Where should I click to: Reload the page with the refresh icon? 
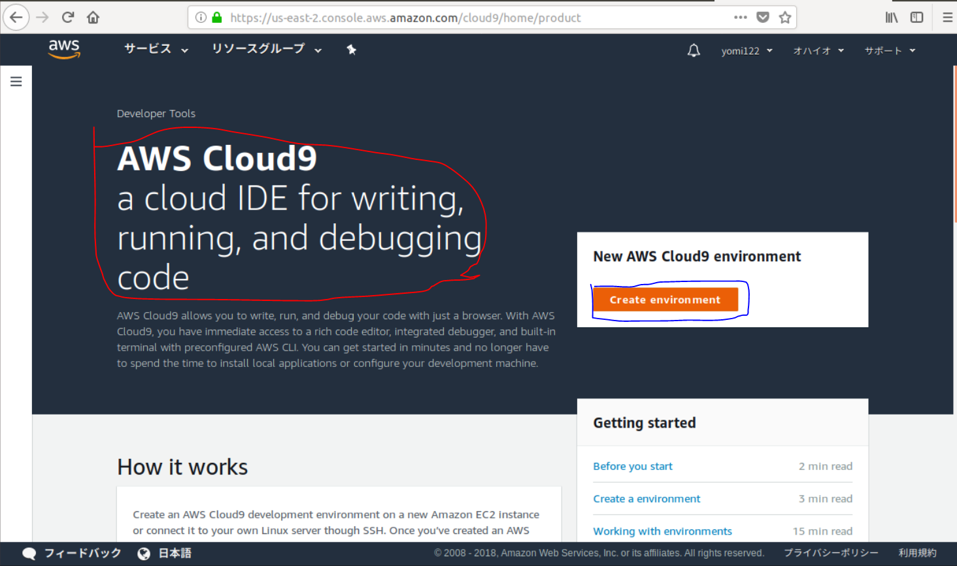coord(68,17)
